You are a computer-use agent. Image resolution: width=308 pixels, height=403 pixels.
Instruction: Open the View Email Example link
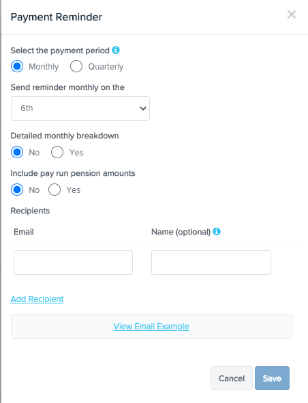pos(151,327)
